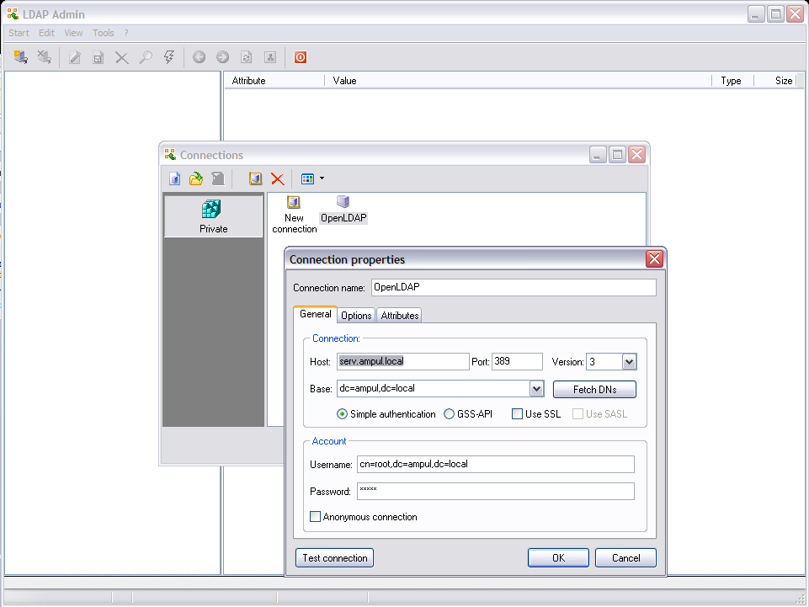Open the Version dropdown
The height and width of the screenshot is (607, 809).
(x=629, y=362)
